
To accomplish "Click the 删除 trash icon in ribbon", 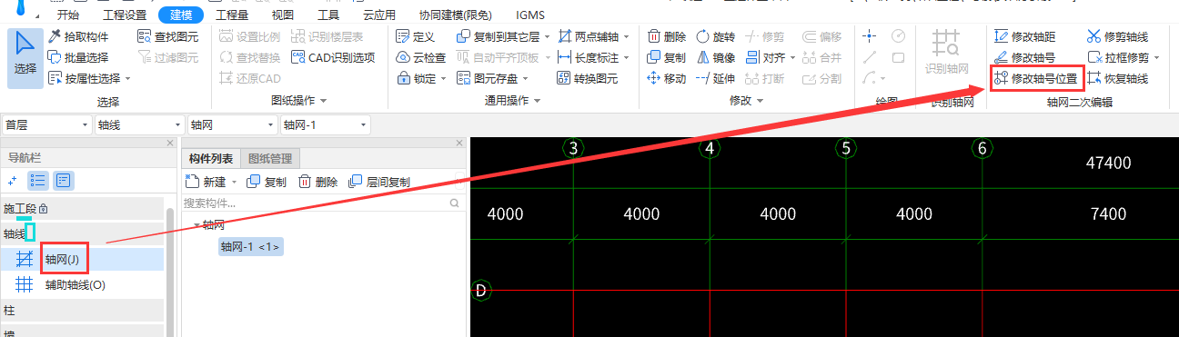I will 666,36.
